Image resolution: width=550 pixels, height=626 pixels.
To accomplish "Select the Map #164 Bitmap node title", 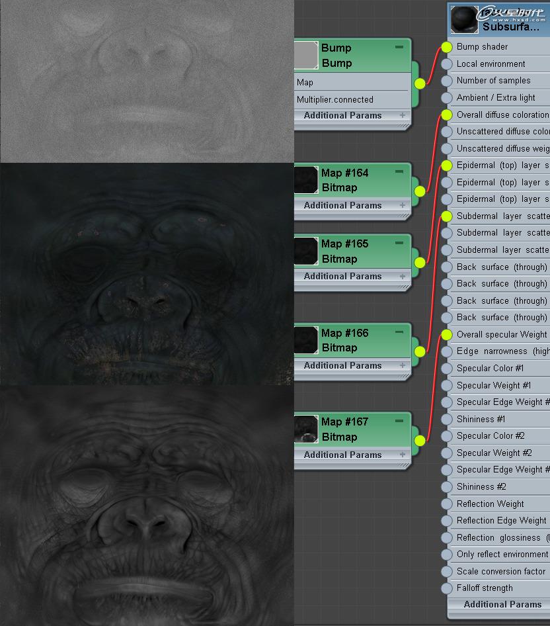I will [x=352, y=180].
